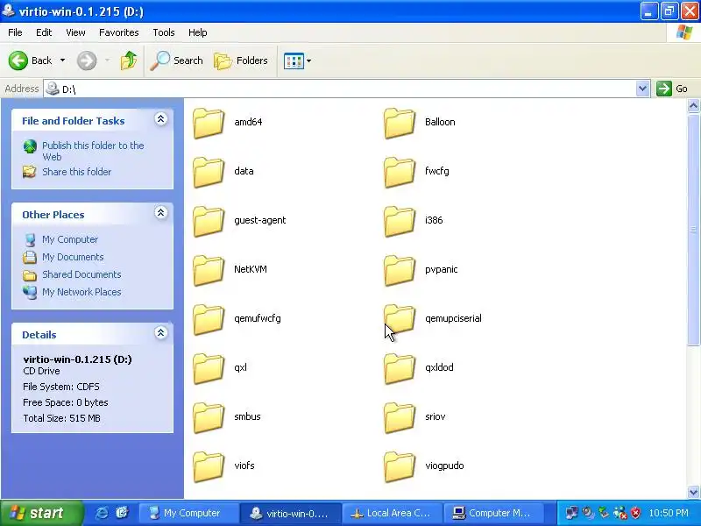This screenshot has height=526, width=701.
Task: Select the qemufwcfg folder icon
Action: (x=209, y=320)
